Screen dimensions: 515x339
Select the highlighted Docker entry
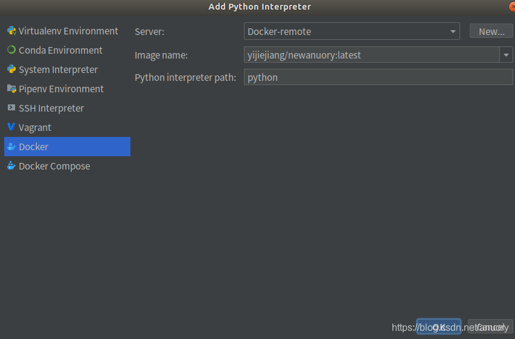68,147
